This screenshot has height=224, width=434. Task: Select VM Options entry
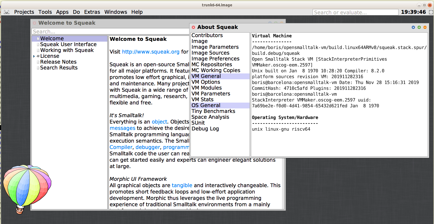[220, 82]
